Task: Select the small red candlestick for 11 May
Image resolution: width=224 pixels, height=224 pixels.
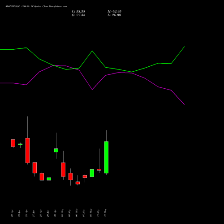Action: pos(99,170)
